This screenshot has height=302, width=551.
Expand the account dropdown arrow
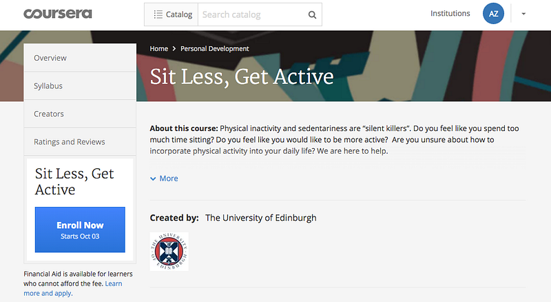tap(523, 14)
